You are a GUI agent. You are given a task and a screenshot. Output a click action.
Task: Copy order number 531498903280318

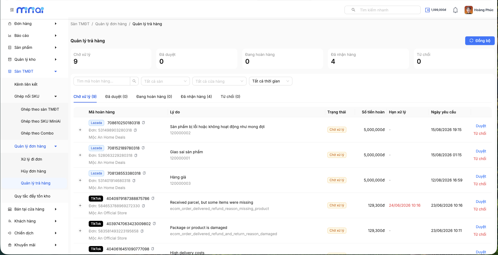click(135, 130)
